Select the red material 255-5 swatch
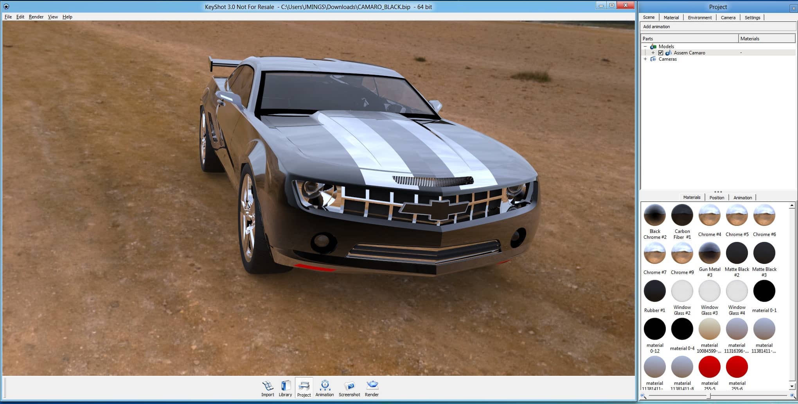Screen dimensions: 798x404 709,367
